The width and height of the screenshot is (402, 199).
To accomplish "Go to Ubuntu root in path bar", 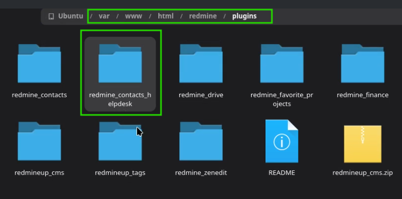I will pyautogui.click(x=70, y=16).
